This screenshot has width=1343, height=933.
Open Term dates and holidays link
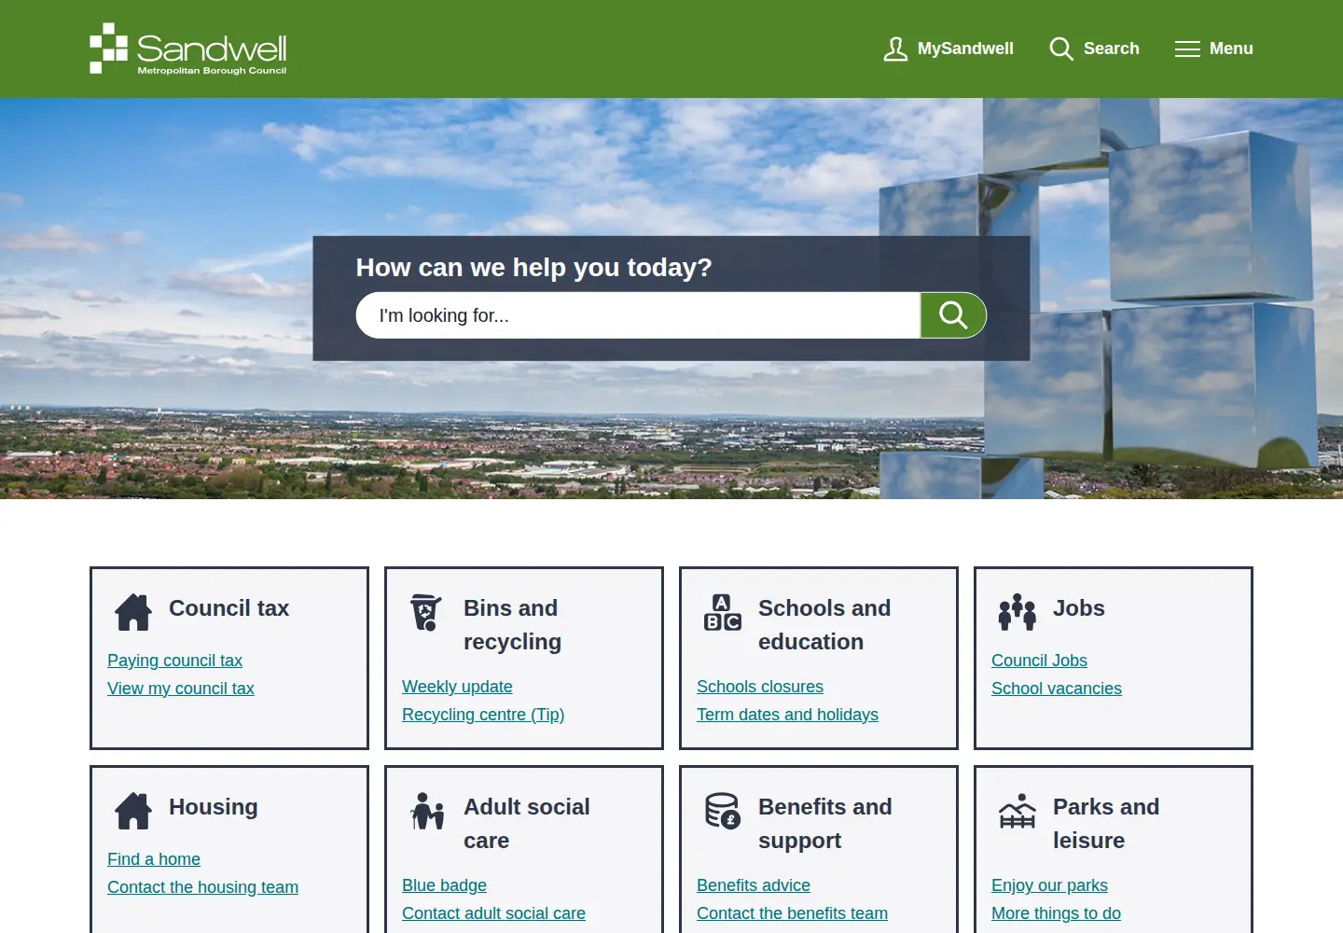click(x=787, y=715)
